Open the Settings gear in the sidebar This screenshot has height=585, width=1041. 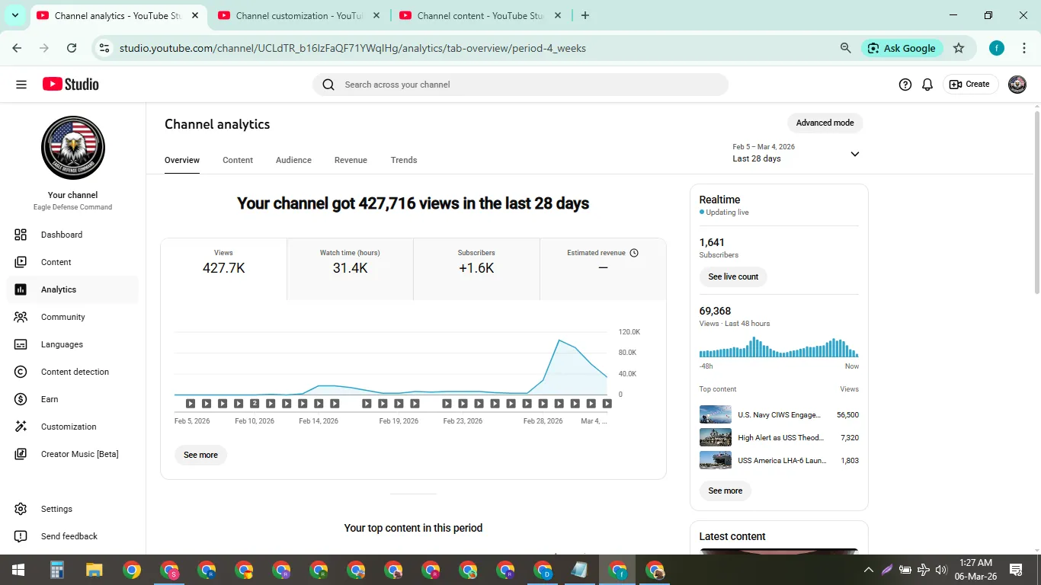(21, 509)
